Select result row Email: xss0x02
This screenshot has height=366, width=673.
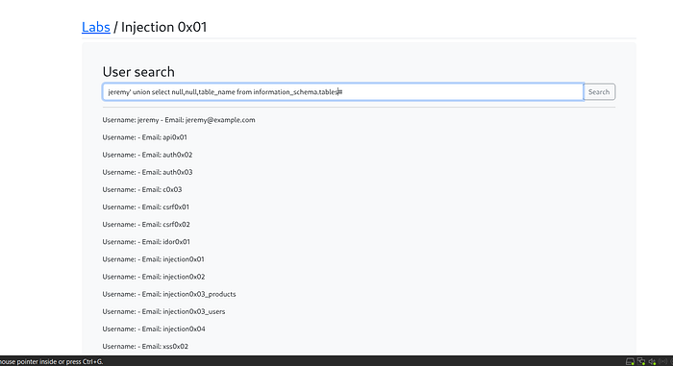[145, 346]
